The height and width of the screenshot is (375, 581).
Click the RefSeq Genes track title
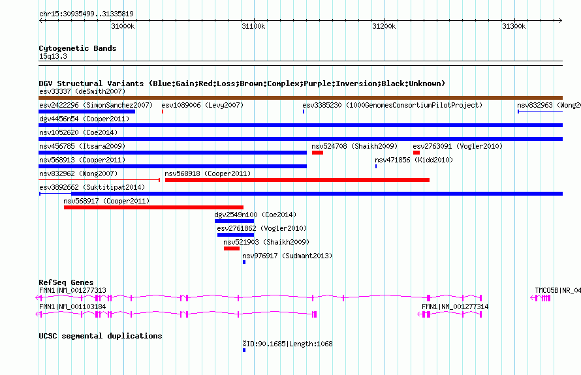click(66, 282)
